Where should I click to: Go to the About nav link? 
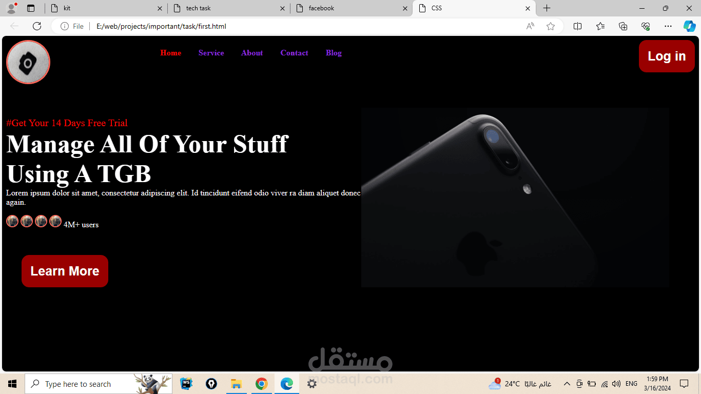pos(252,53)
